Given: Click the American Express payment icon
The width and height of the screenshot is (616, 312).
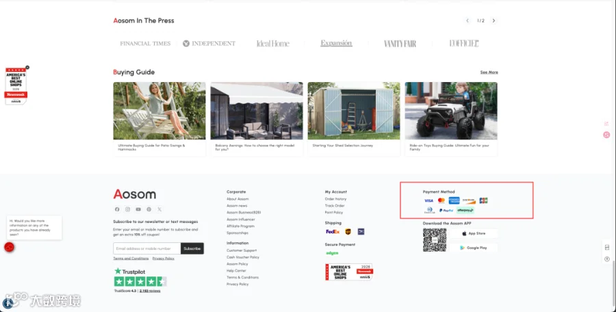Looking at the screenshot, I should pos(454,200).
